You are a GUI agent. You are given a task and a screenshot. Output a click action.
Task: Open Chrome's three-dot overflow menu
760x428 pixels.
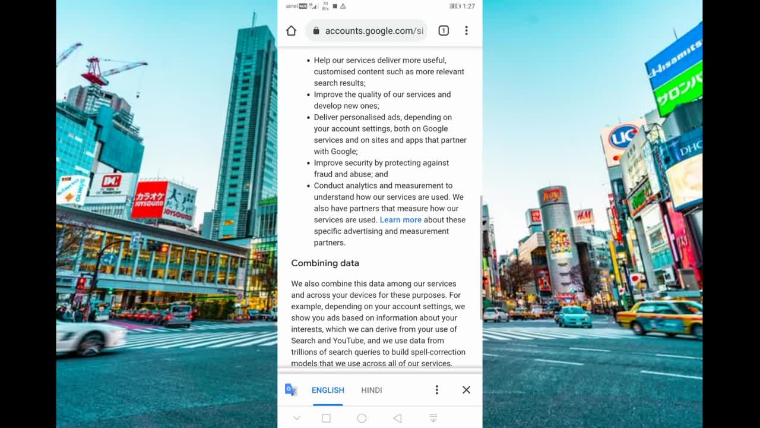point(466,30)
